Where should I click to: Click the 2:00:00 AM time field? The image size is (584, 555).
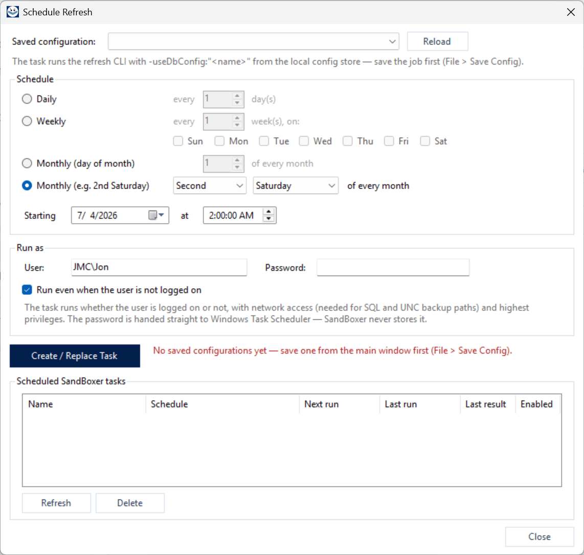pyautogui.click(x=239, y=215)
